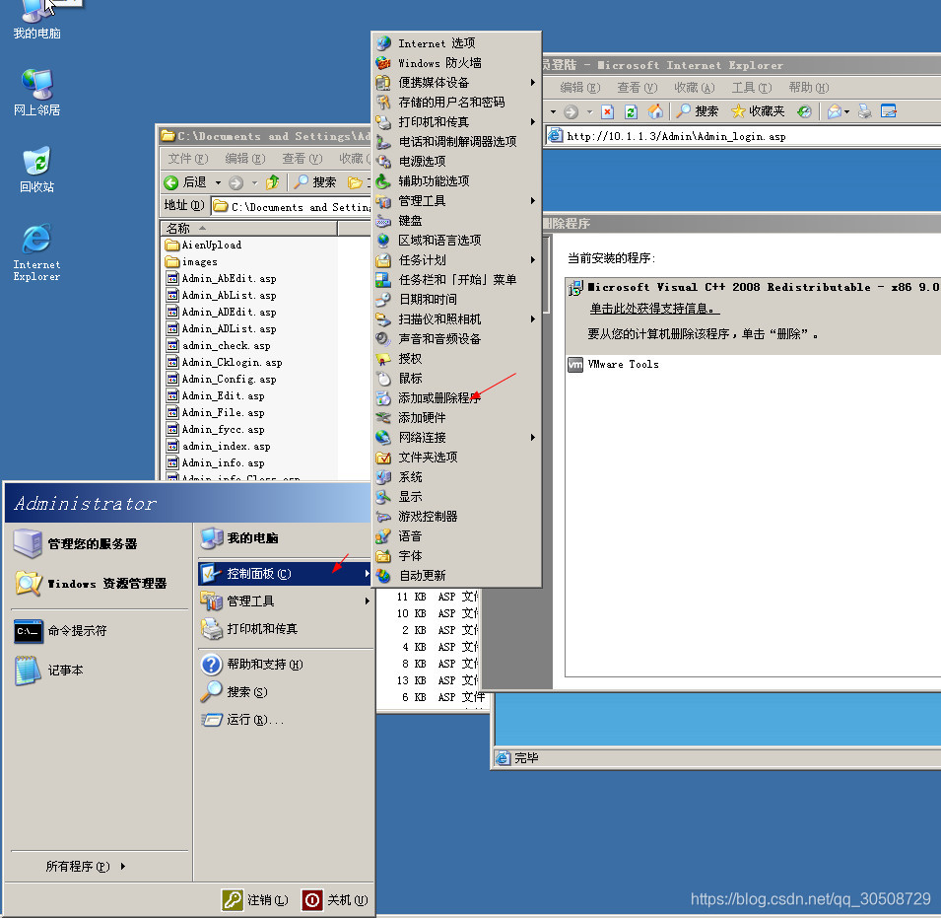Viewport: 941px width, 918px height.
Task: Select Internet 选项 in control panel menu
Action: pyautogui.click(x=456, y=43)
